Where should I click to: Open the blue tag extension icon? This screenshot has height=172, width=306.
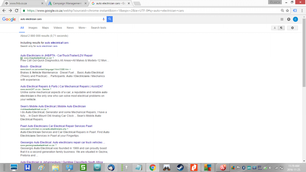(295, 10)
